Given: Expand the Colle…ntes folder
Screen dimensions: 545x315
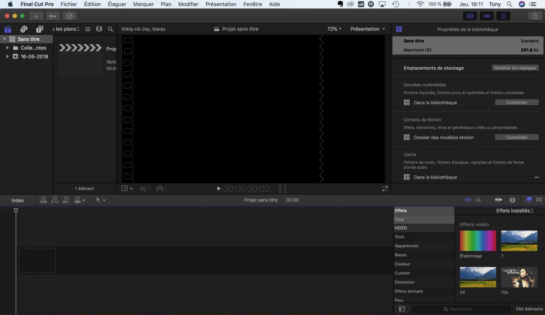Looking at the screenshot, I should point(7,48).
